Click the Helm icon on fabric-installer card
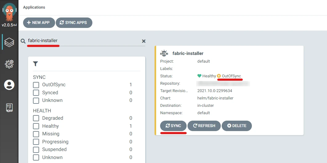Screen dimensions: 327x163 (164, 53)
